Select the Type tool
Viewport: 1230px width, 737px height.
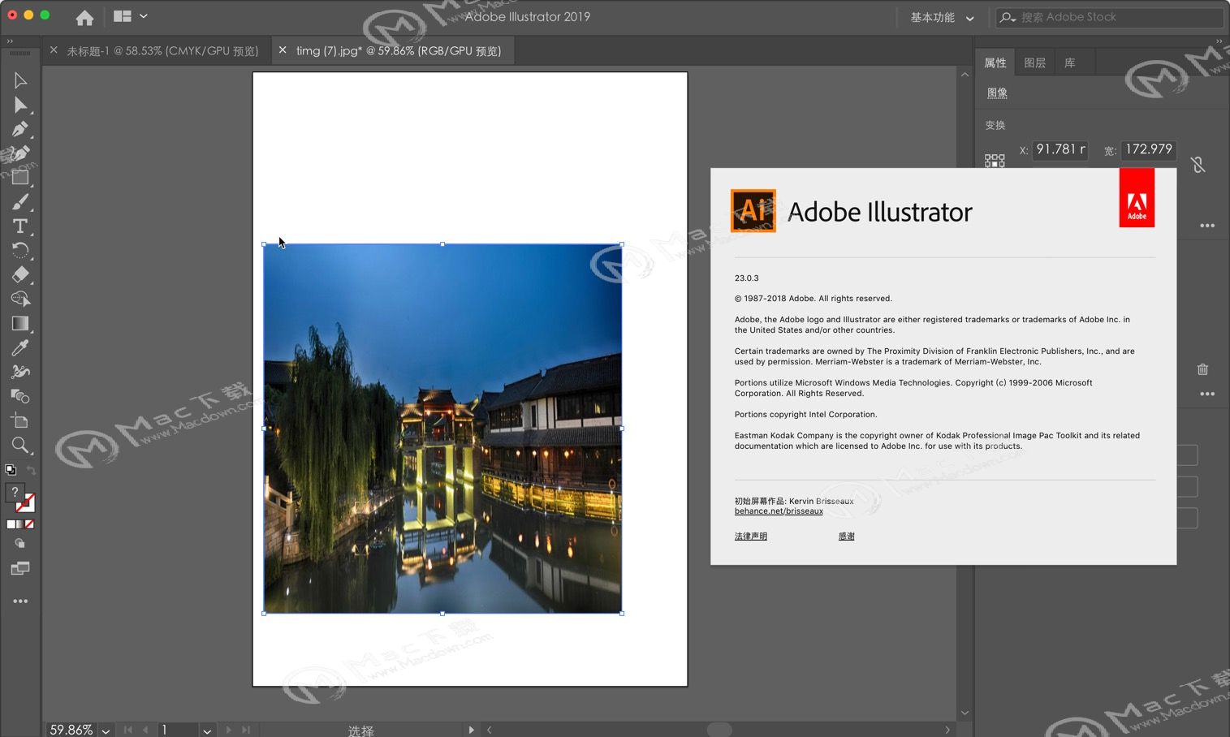tap(20, 226)
